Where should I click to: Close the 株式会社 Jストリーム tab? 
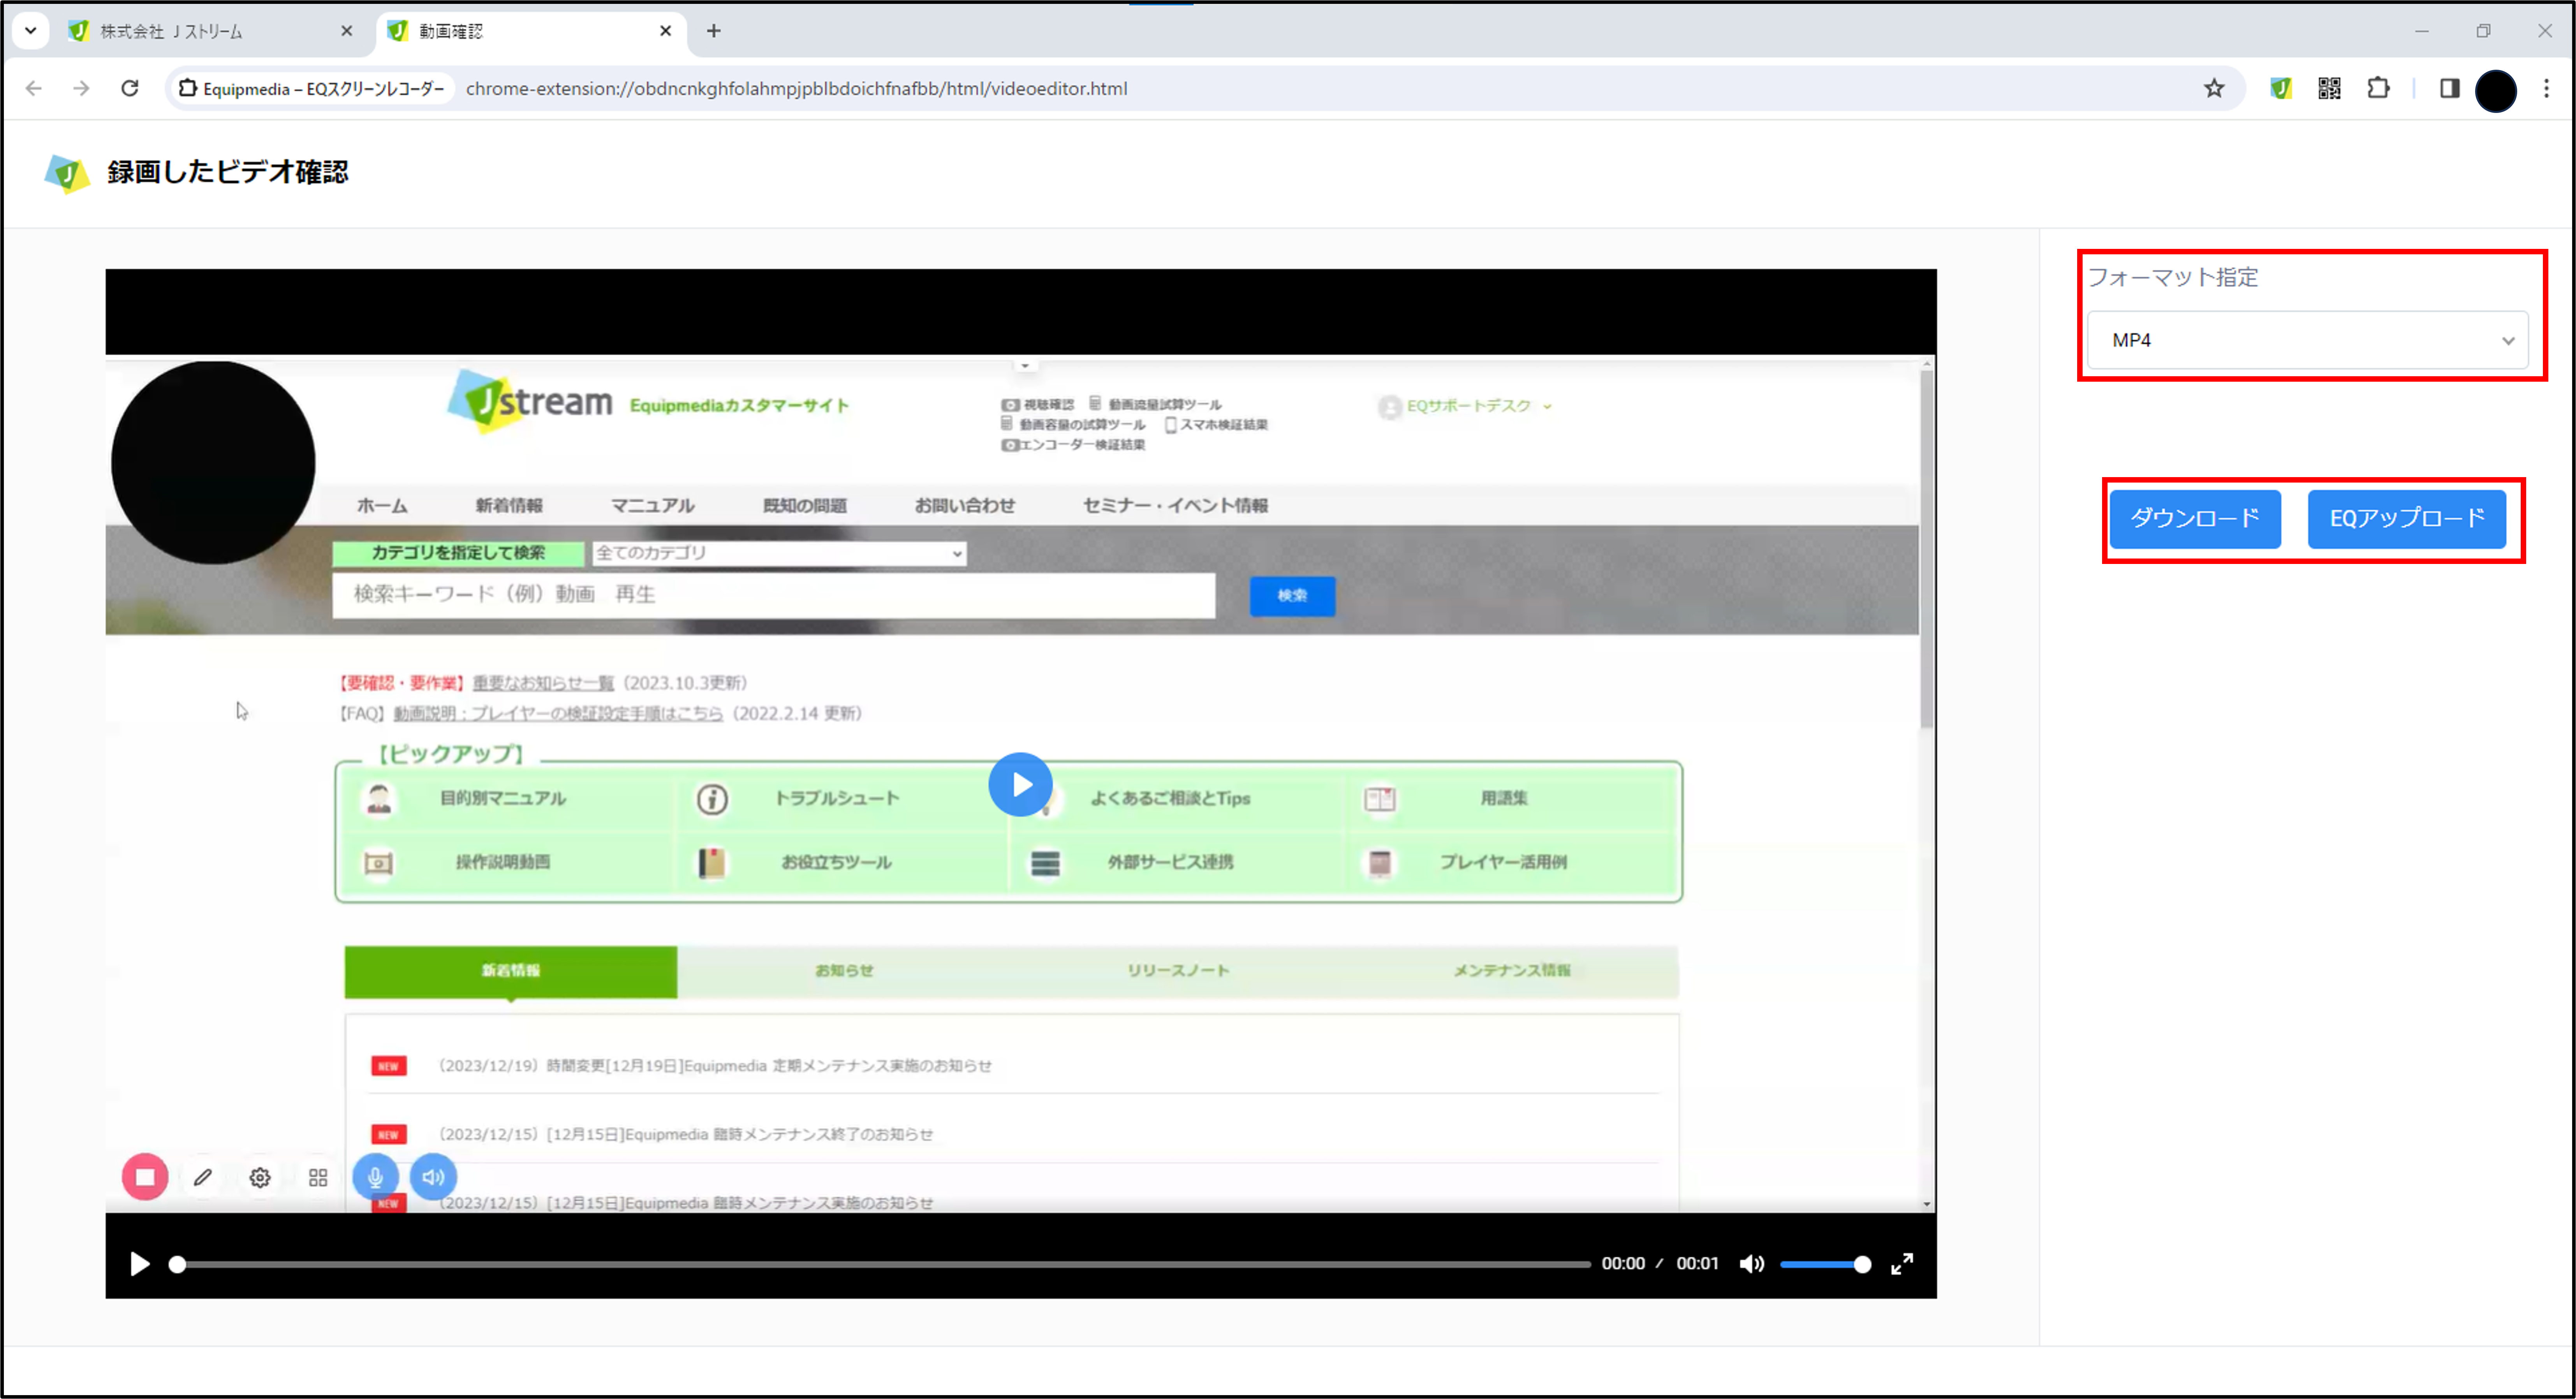(346, 31)
